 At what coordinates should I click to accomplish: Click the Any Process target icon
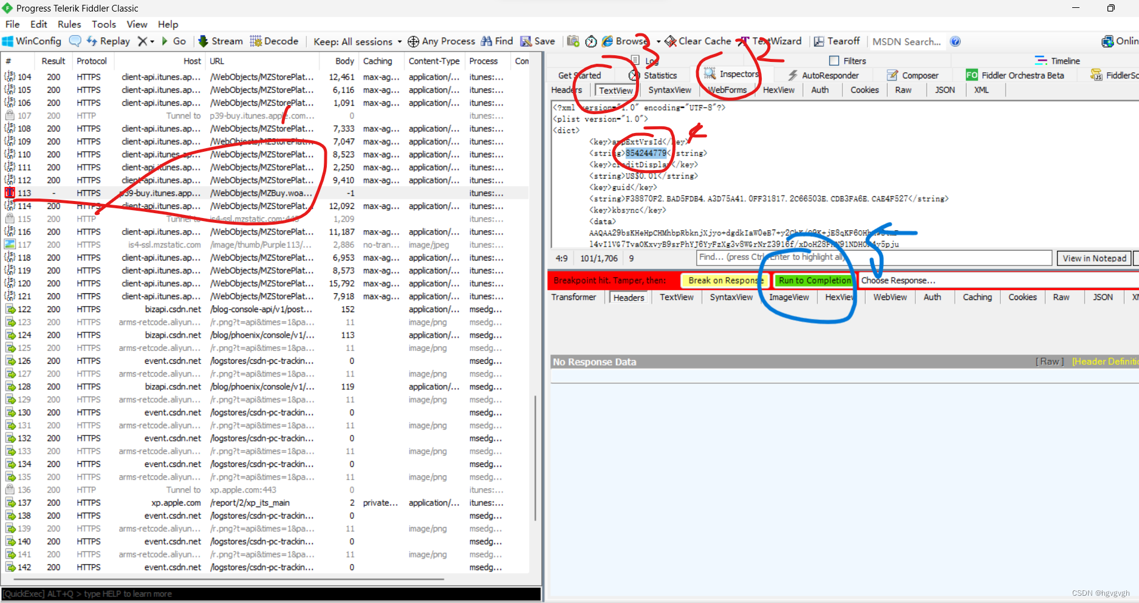coord(413,41)
